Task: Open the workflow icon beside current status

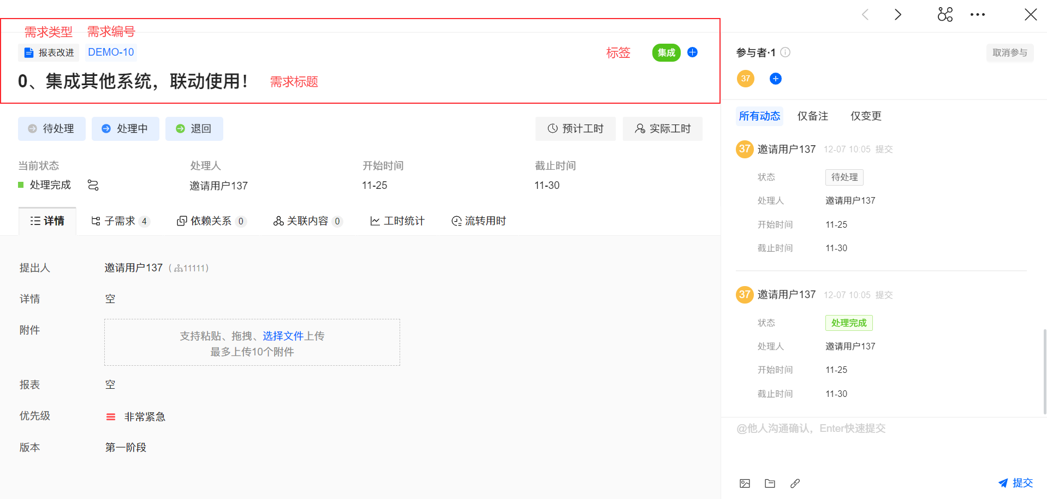Action: tap(93, 186)
